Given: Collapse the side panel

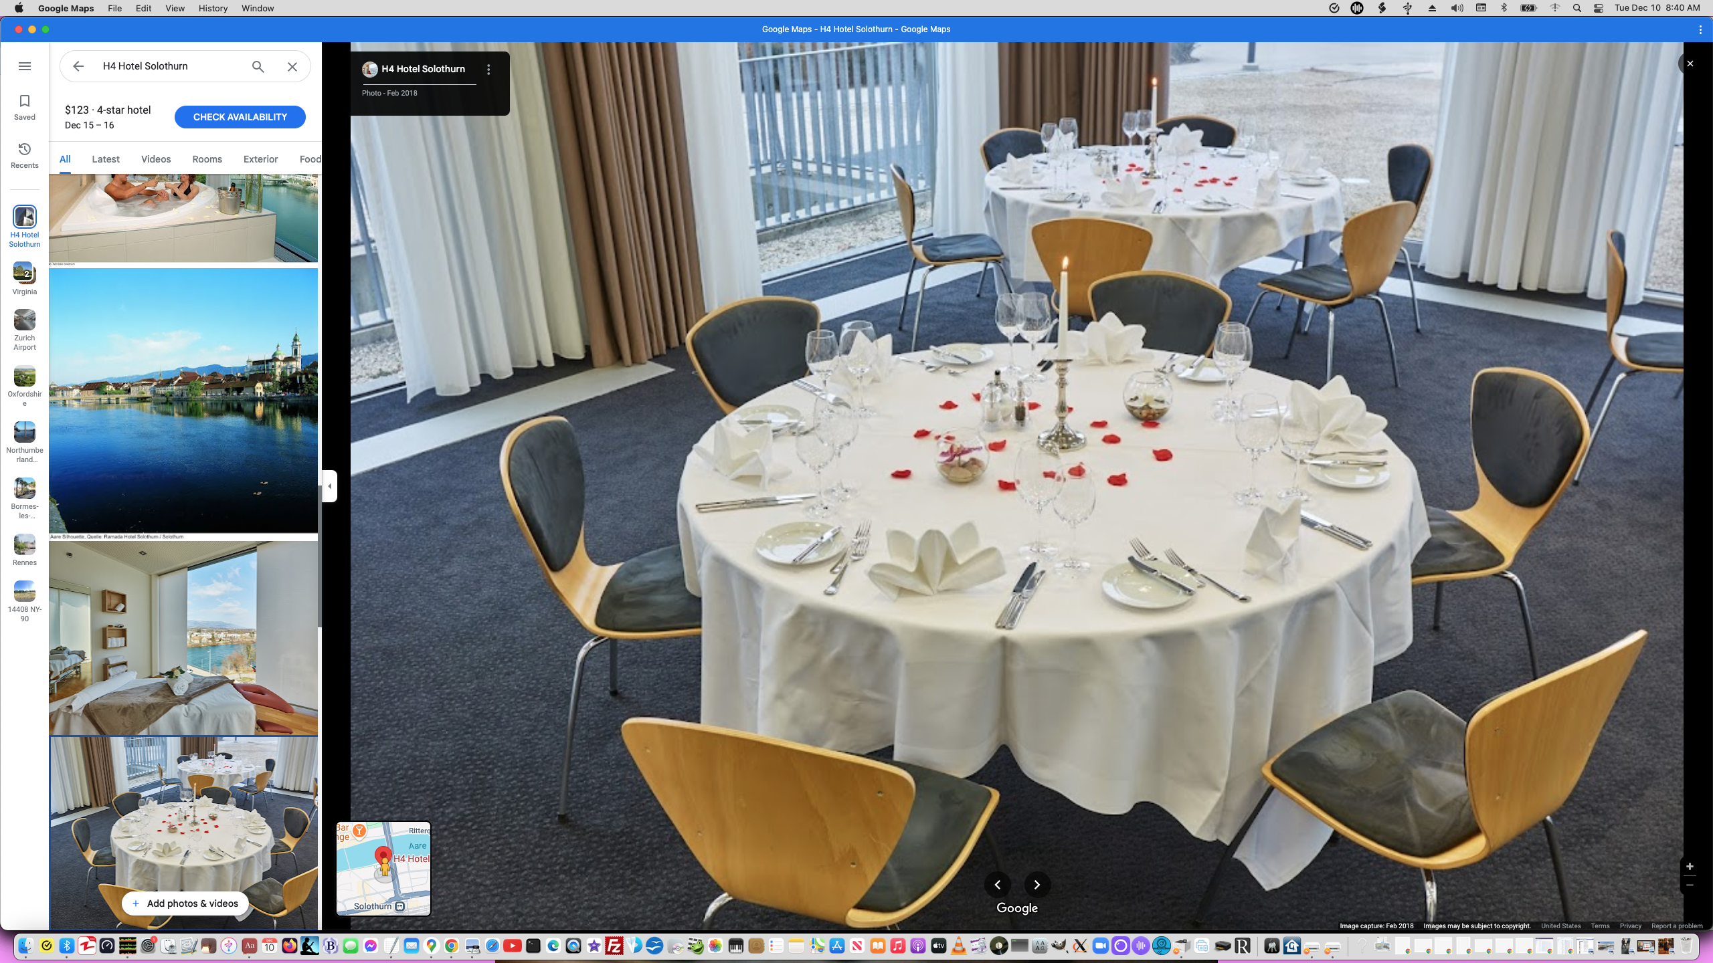Looking at the screenshot, I should point(329,486).
